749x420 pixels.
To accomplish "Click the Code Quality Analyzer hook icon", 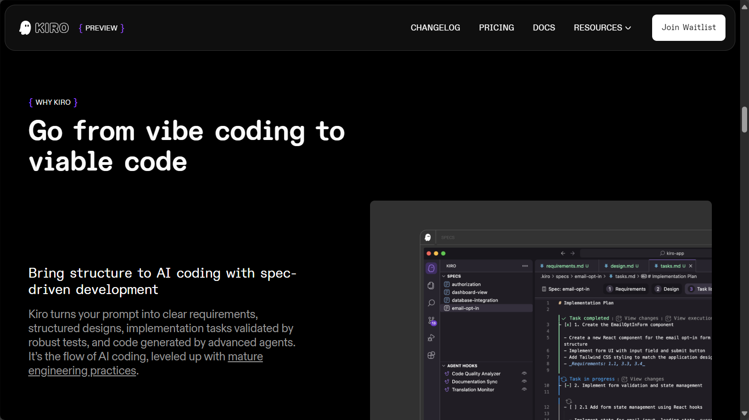I will pyautogui.click(x=447, y=373).
